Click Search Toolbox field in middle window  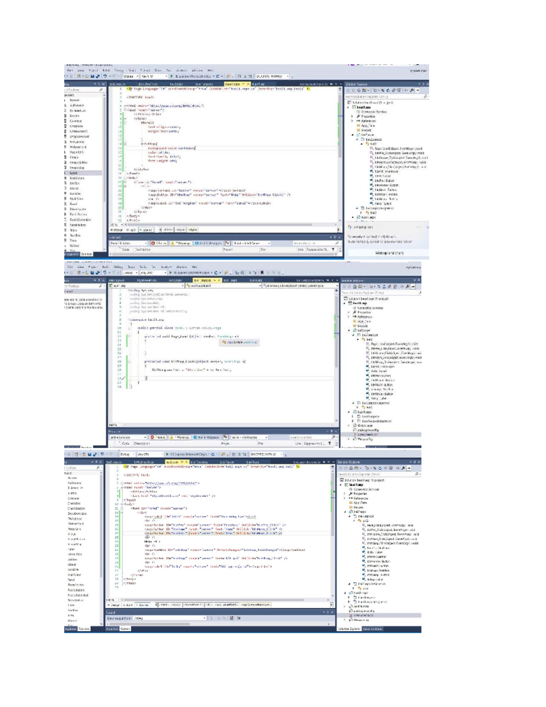85,286
